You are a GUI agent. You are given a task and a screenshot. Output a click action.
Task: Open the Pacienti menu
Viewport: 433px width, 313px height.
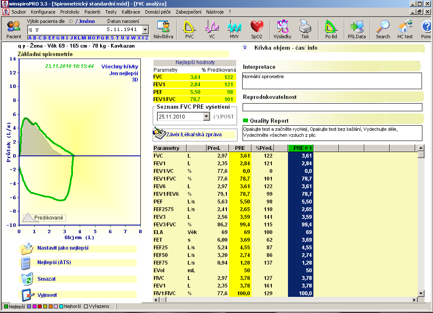click(92, 12)
